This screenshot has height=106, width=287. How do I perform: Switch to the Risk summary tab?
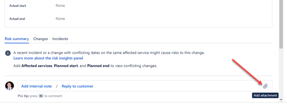click(17, 39)
